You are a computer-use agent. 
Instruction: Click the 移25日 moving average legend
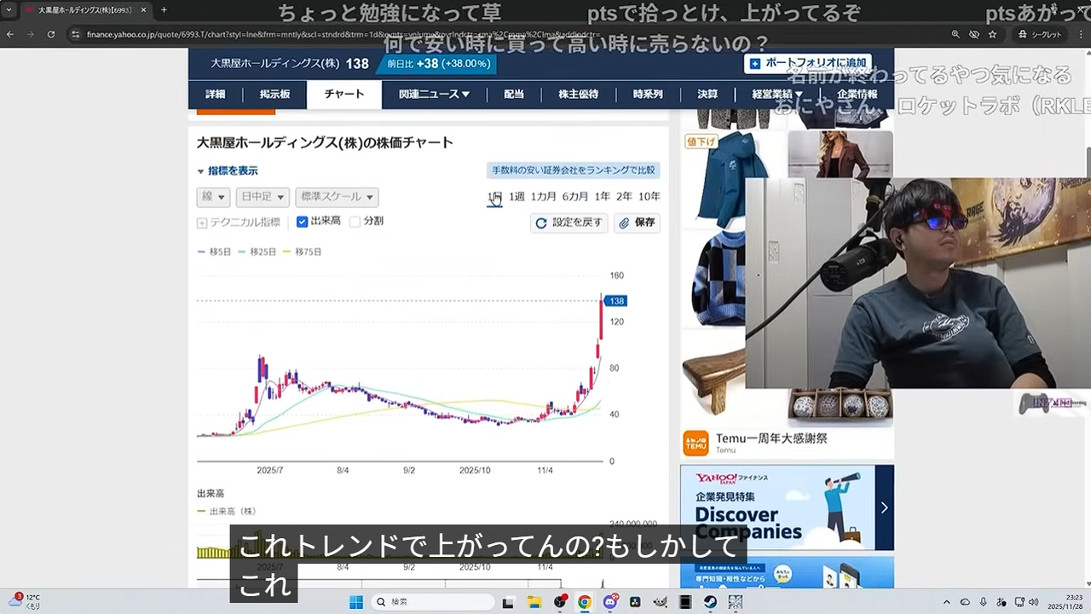[x=257, y=252]
